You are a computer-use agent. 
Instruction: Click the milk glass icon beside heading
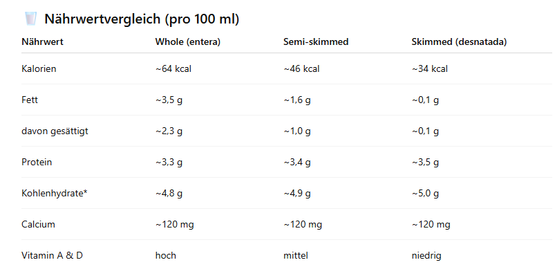(30, 18)
